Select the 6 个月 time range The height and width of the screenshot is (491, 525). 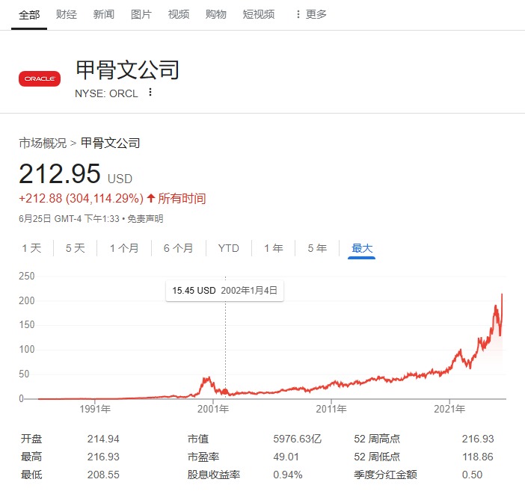pos(179,248)
